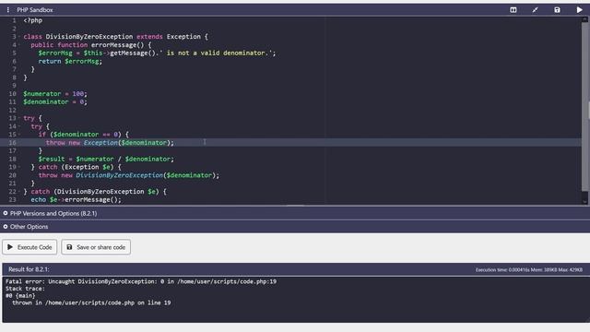Click the 'PHP Sandbox' title text
The height and width of the screenshot is (332, 590).
[35, 10]
